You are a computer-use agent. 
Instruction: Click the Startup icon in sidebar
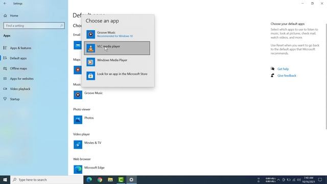click(x=5, y=99)
